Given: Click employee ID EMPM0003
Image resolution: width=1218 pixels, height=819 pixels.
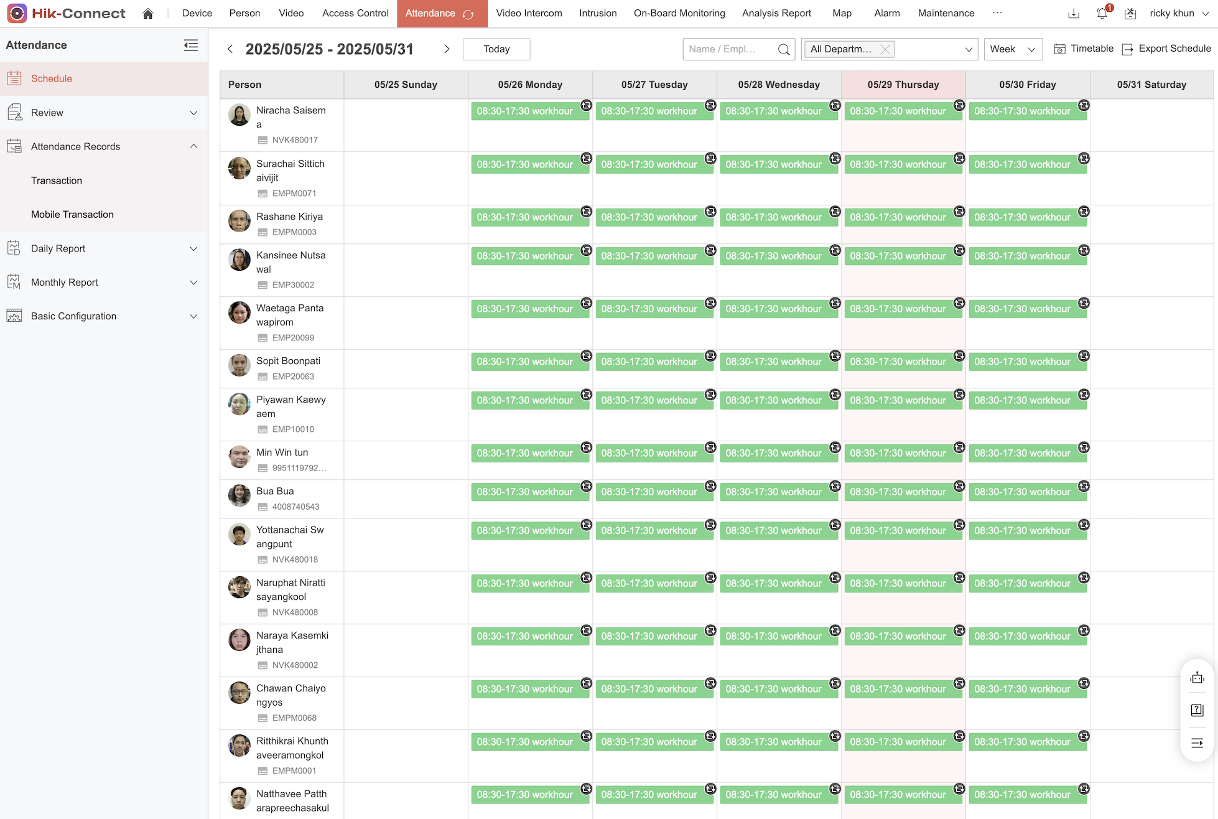Looking at the screenshot, I should tap(294, 232).
